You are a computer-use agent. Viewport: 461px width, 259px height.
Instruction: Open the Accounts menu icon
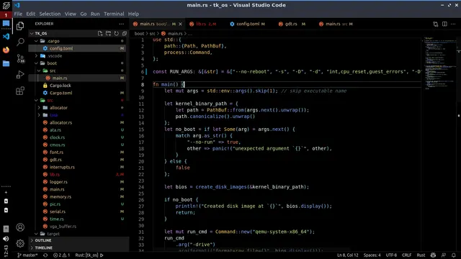[x=20, y=227]
